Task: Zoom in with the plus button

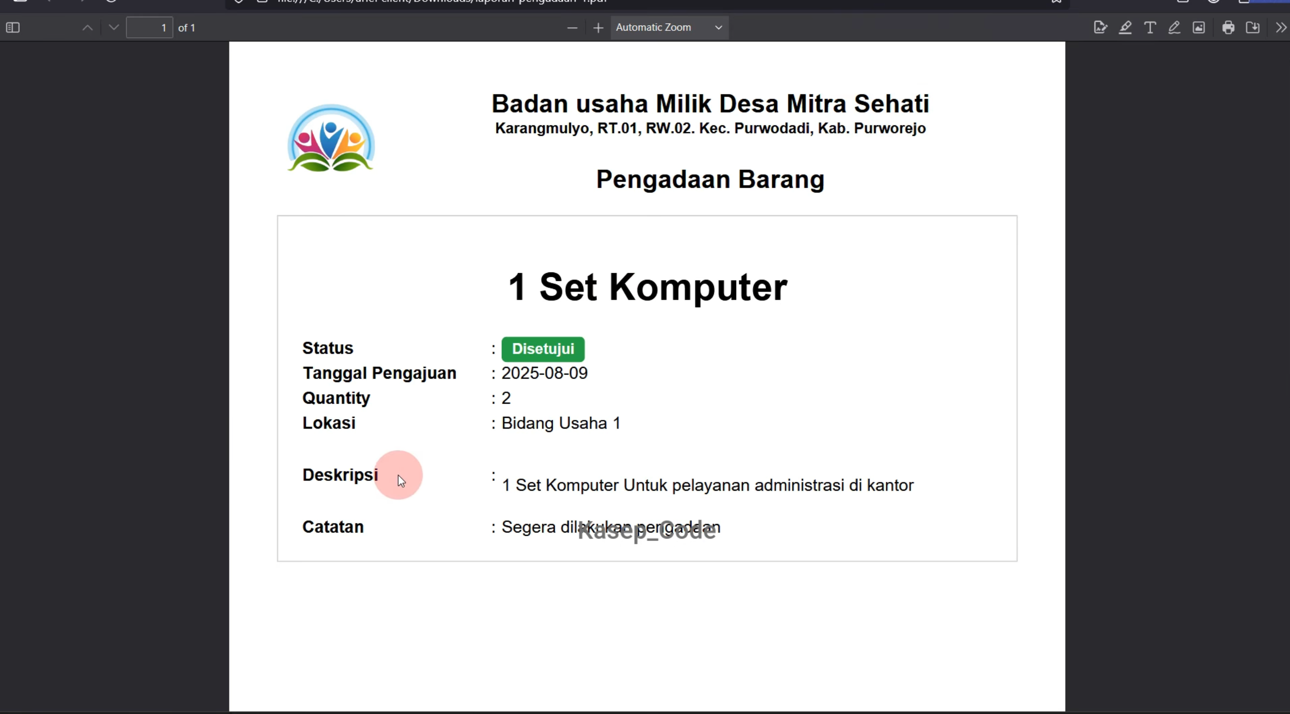Action: [598, 28]
